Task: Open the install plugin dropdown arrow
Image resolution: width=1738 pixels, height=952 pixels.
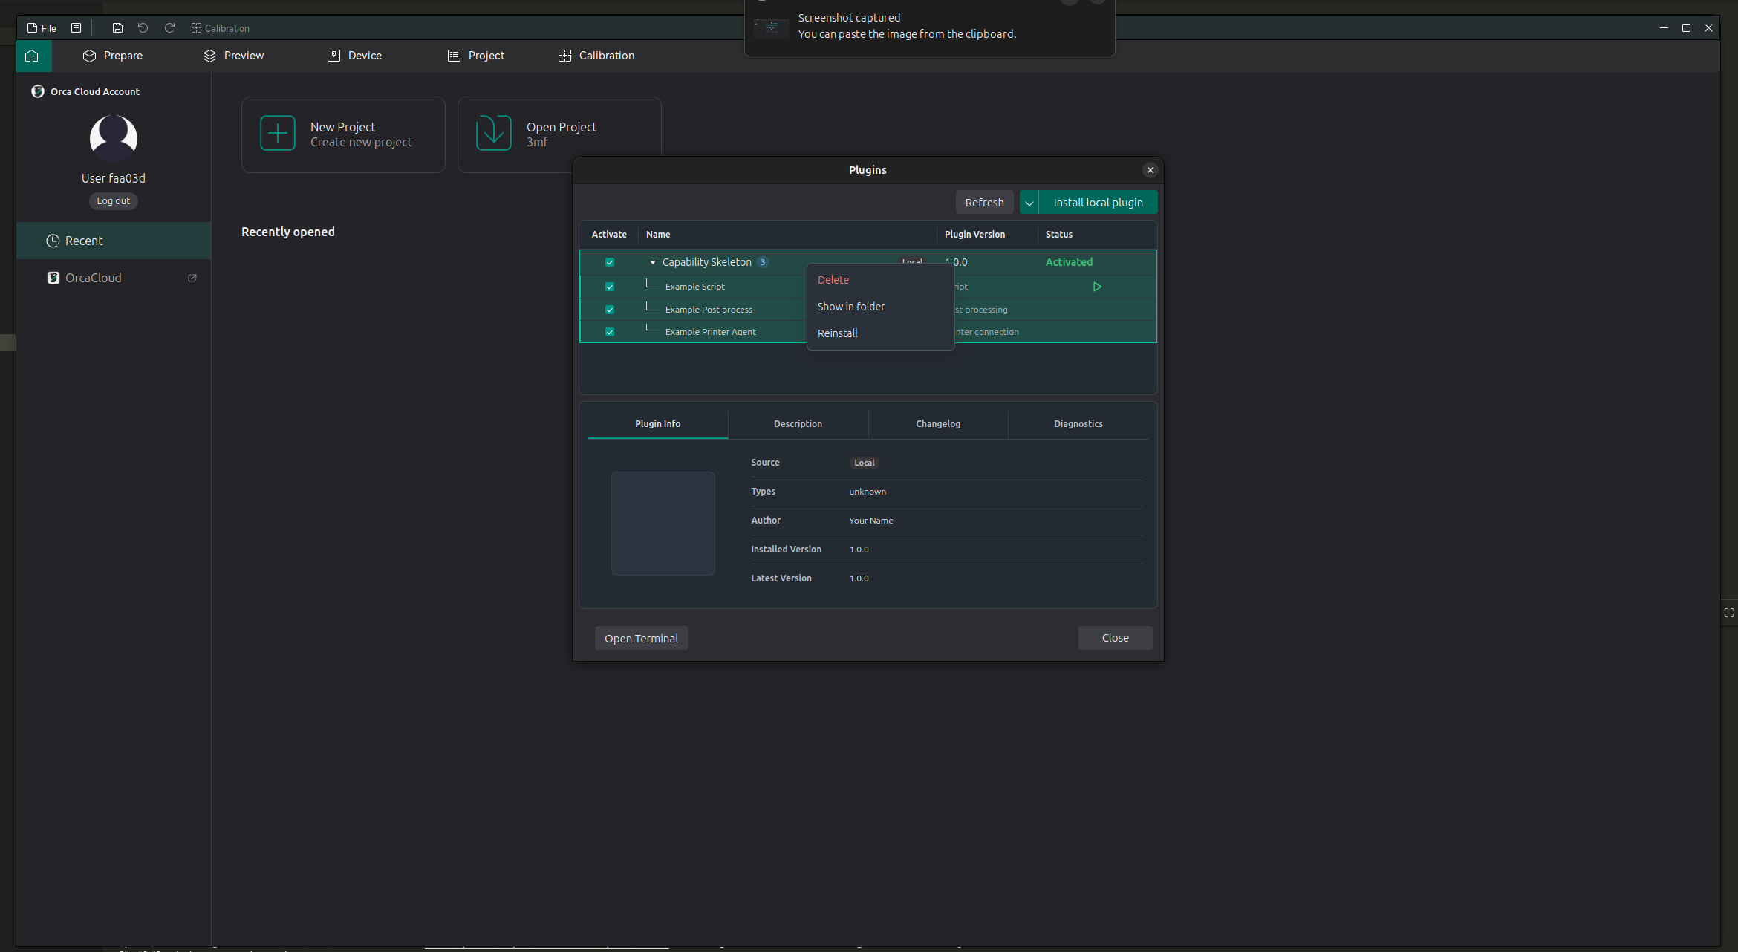Action: pos(1029,203)
